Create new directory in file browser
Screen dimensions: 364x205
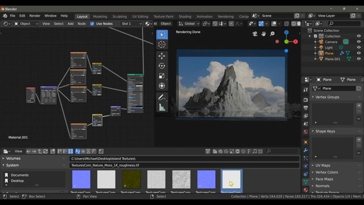[x=53, y=151]
